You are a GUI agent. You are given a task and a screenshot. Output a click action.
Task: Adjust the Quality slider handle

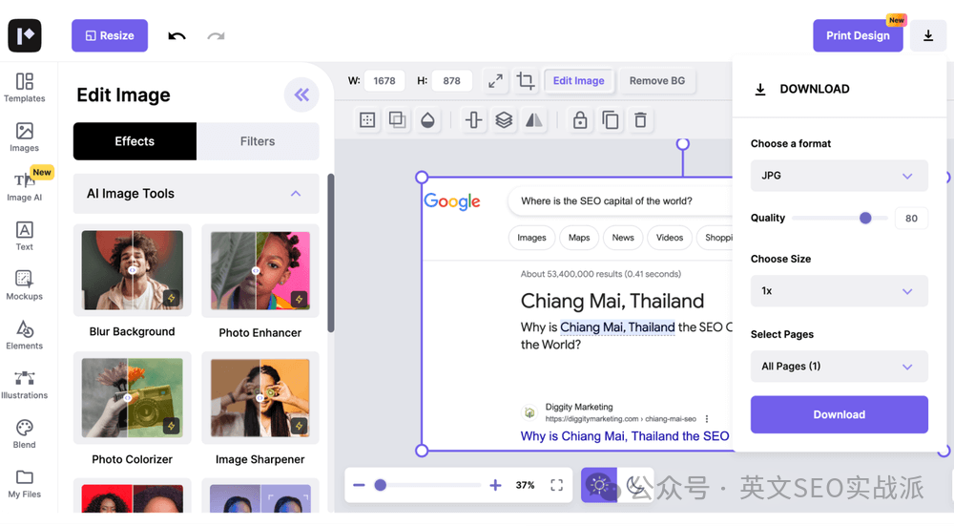865,218
